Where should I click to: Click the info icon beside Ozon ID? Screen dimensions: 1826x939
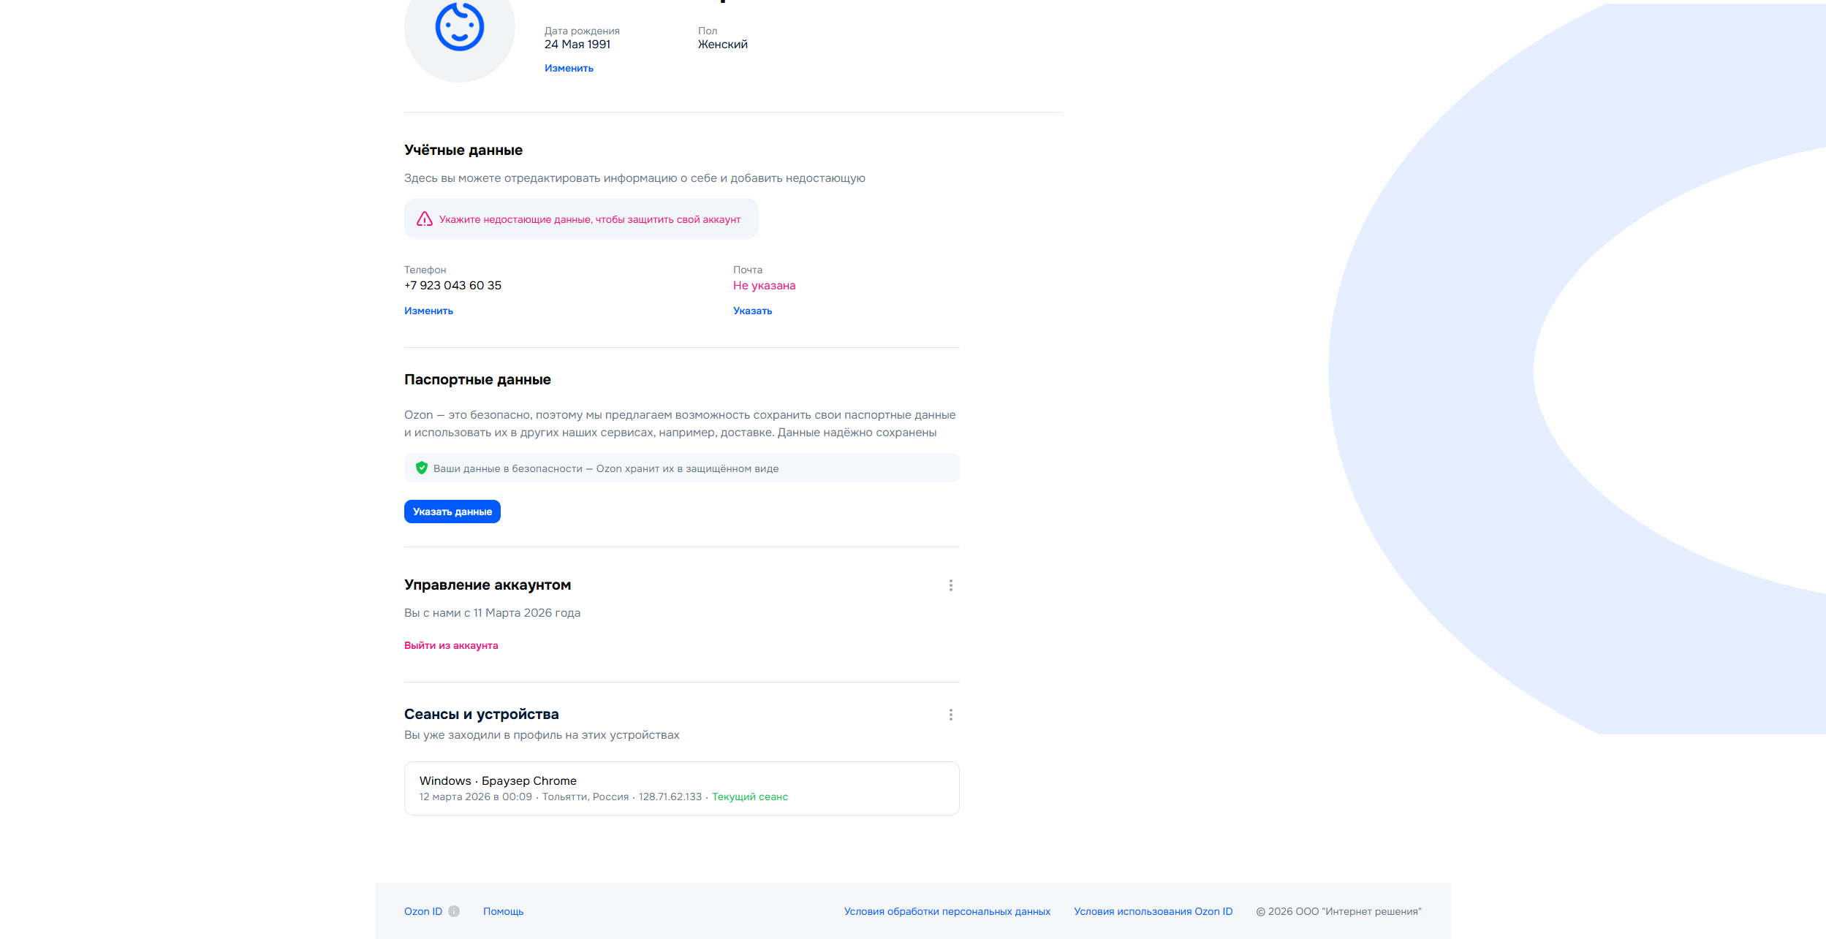click(x=454, y=911)
